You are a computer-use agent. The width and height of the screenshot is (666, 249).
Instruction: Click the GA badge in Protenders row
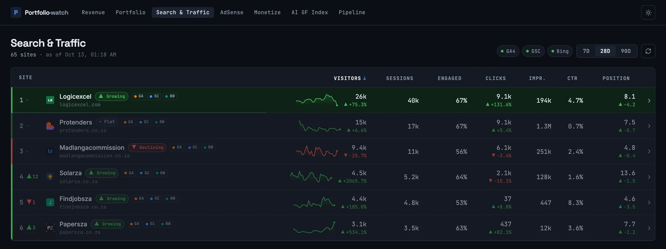[x=128, y=122]
